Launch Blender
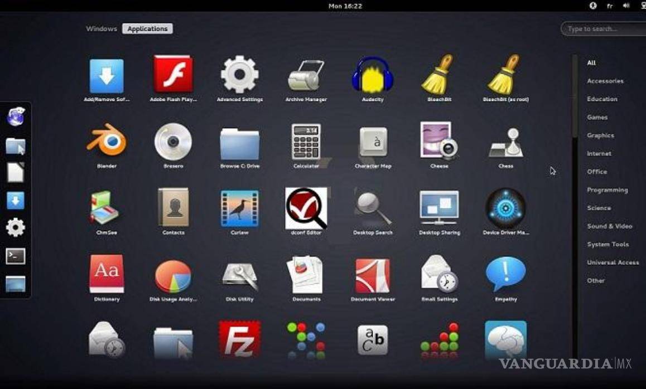Screen dimensions: 646x389 (x=106, y=141)
